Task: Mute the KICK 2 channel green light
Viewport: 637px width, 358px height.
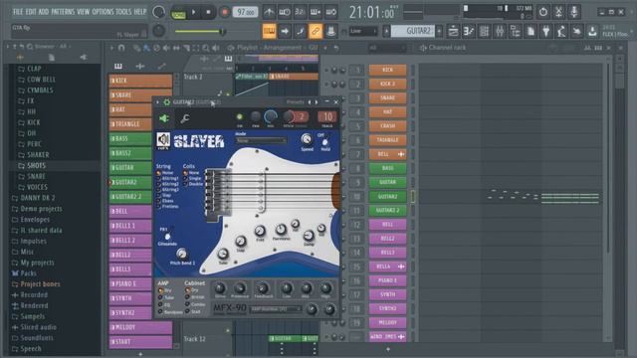Action: [x=326, y=85]
